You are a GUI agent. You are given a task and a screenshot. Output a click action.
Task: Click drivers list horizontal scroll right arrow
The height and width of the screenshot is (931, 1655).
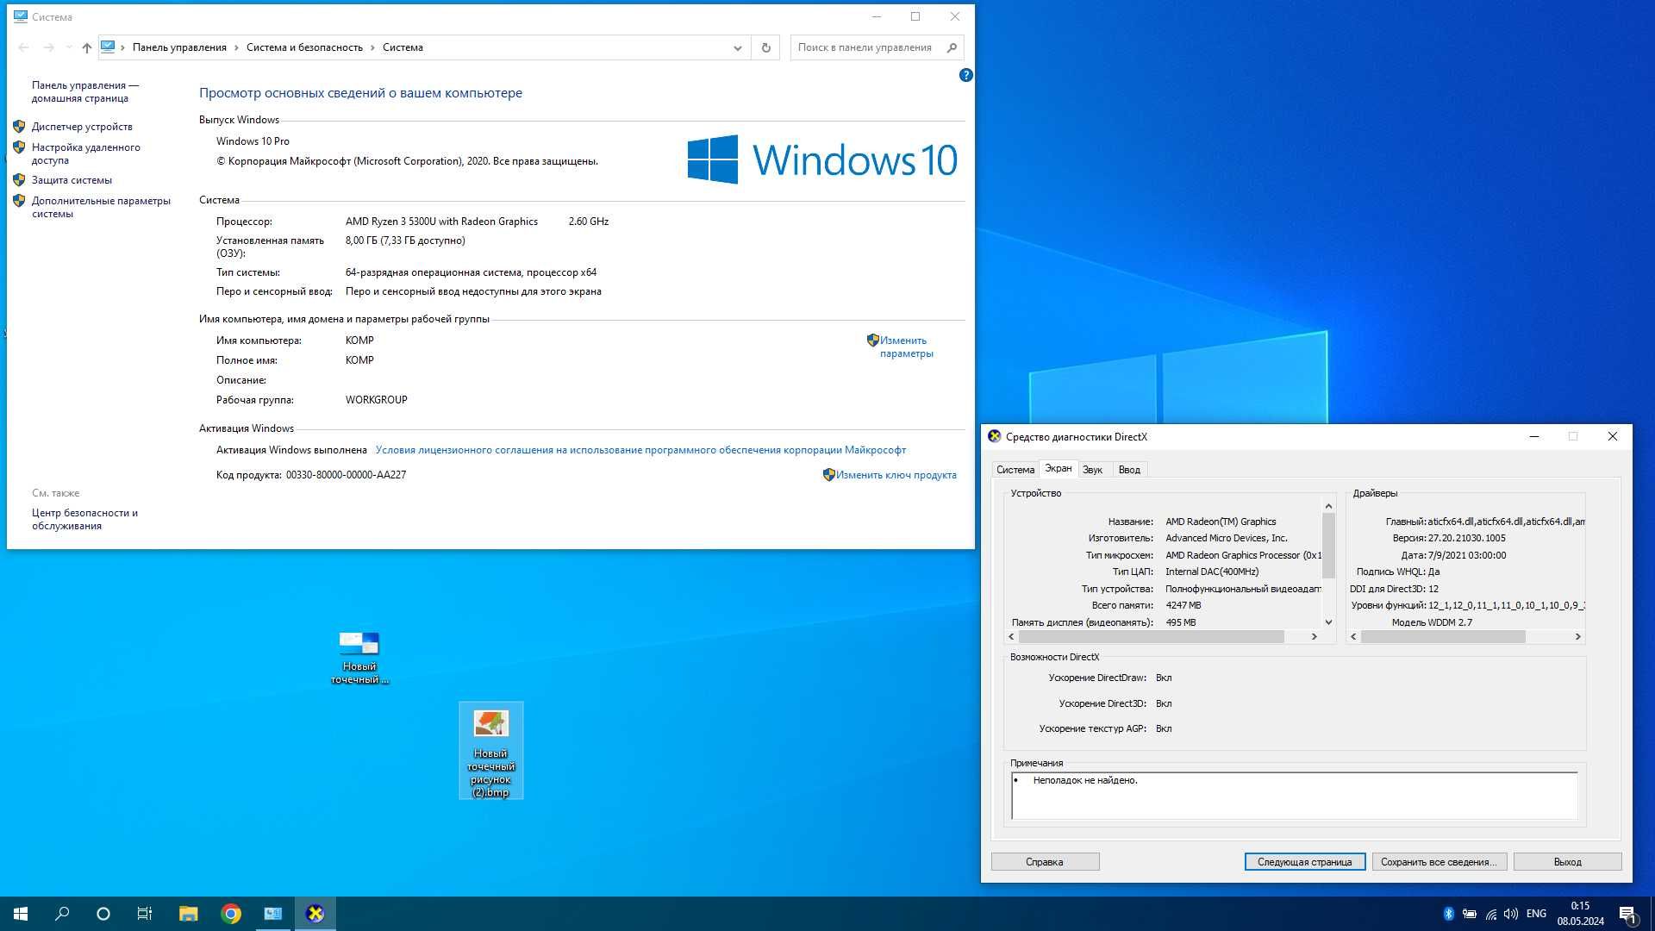(x=1577, y=637)
